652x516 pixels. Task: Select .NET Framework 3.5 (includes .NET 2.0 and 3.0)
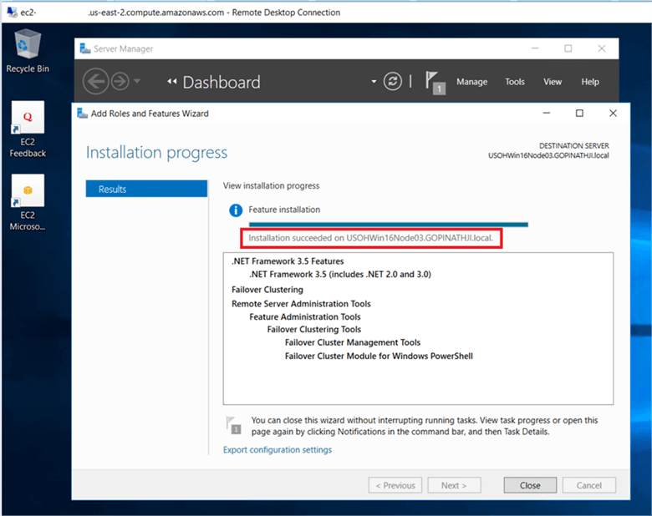[340, 274]
